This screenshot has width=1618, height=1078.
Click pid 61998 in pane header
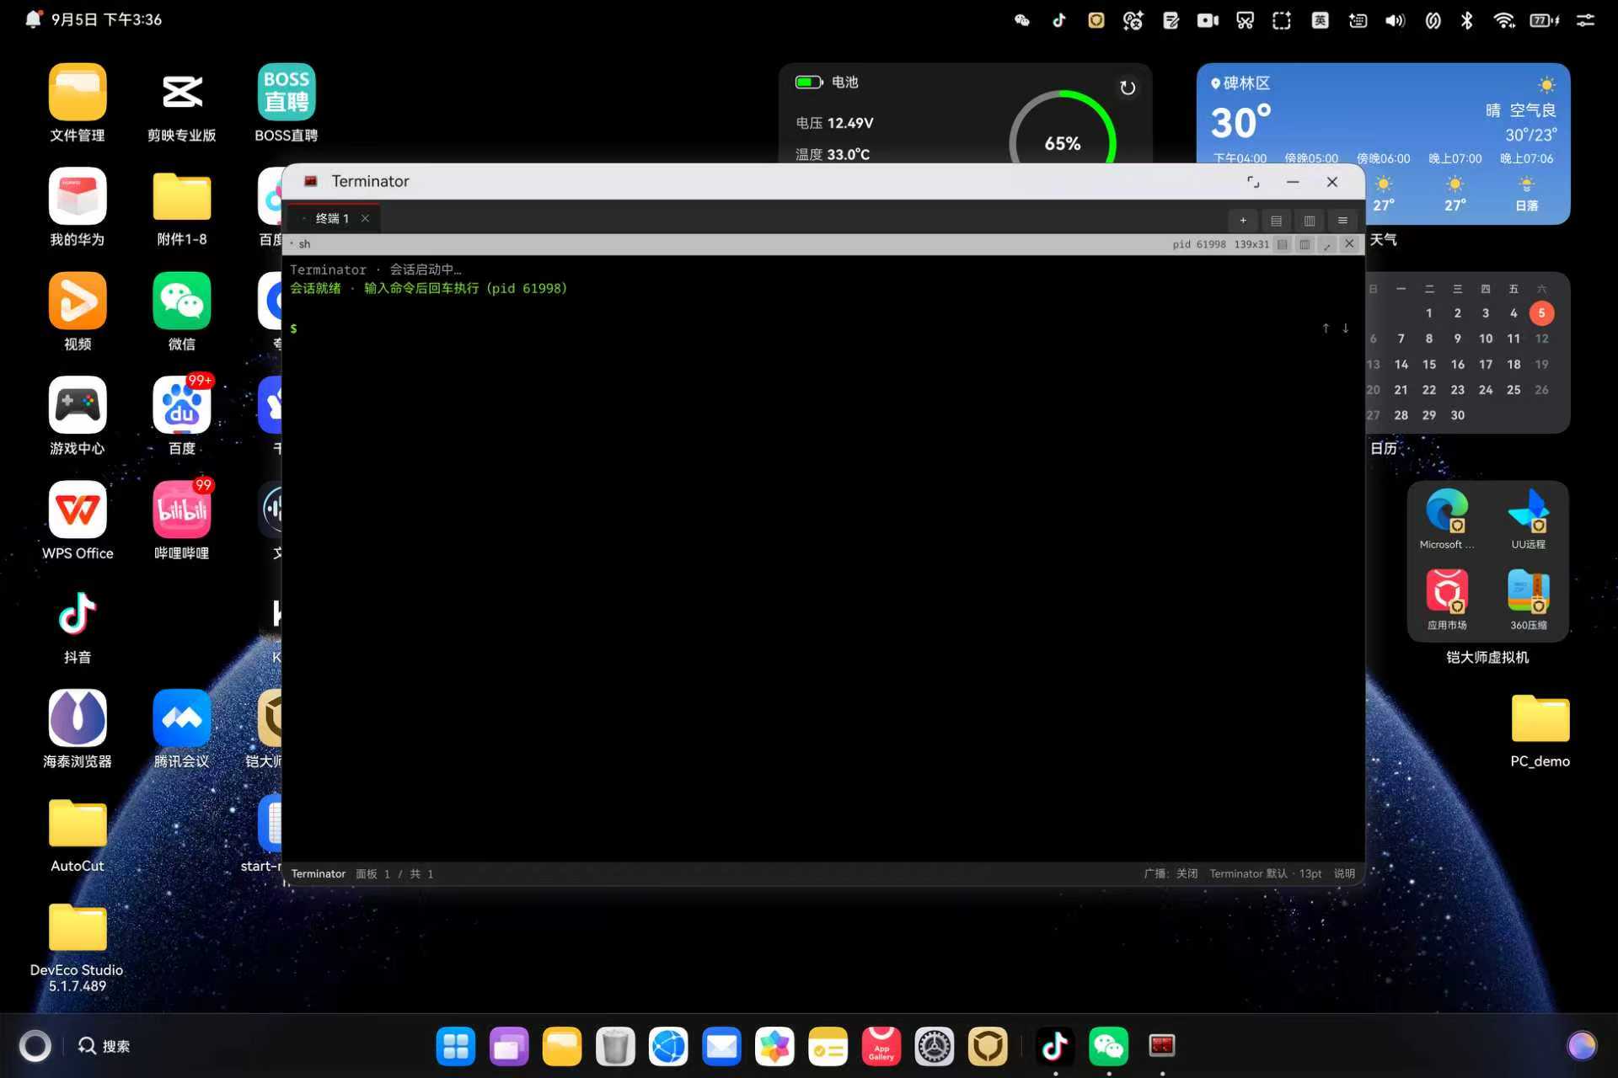1199,244
